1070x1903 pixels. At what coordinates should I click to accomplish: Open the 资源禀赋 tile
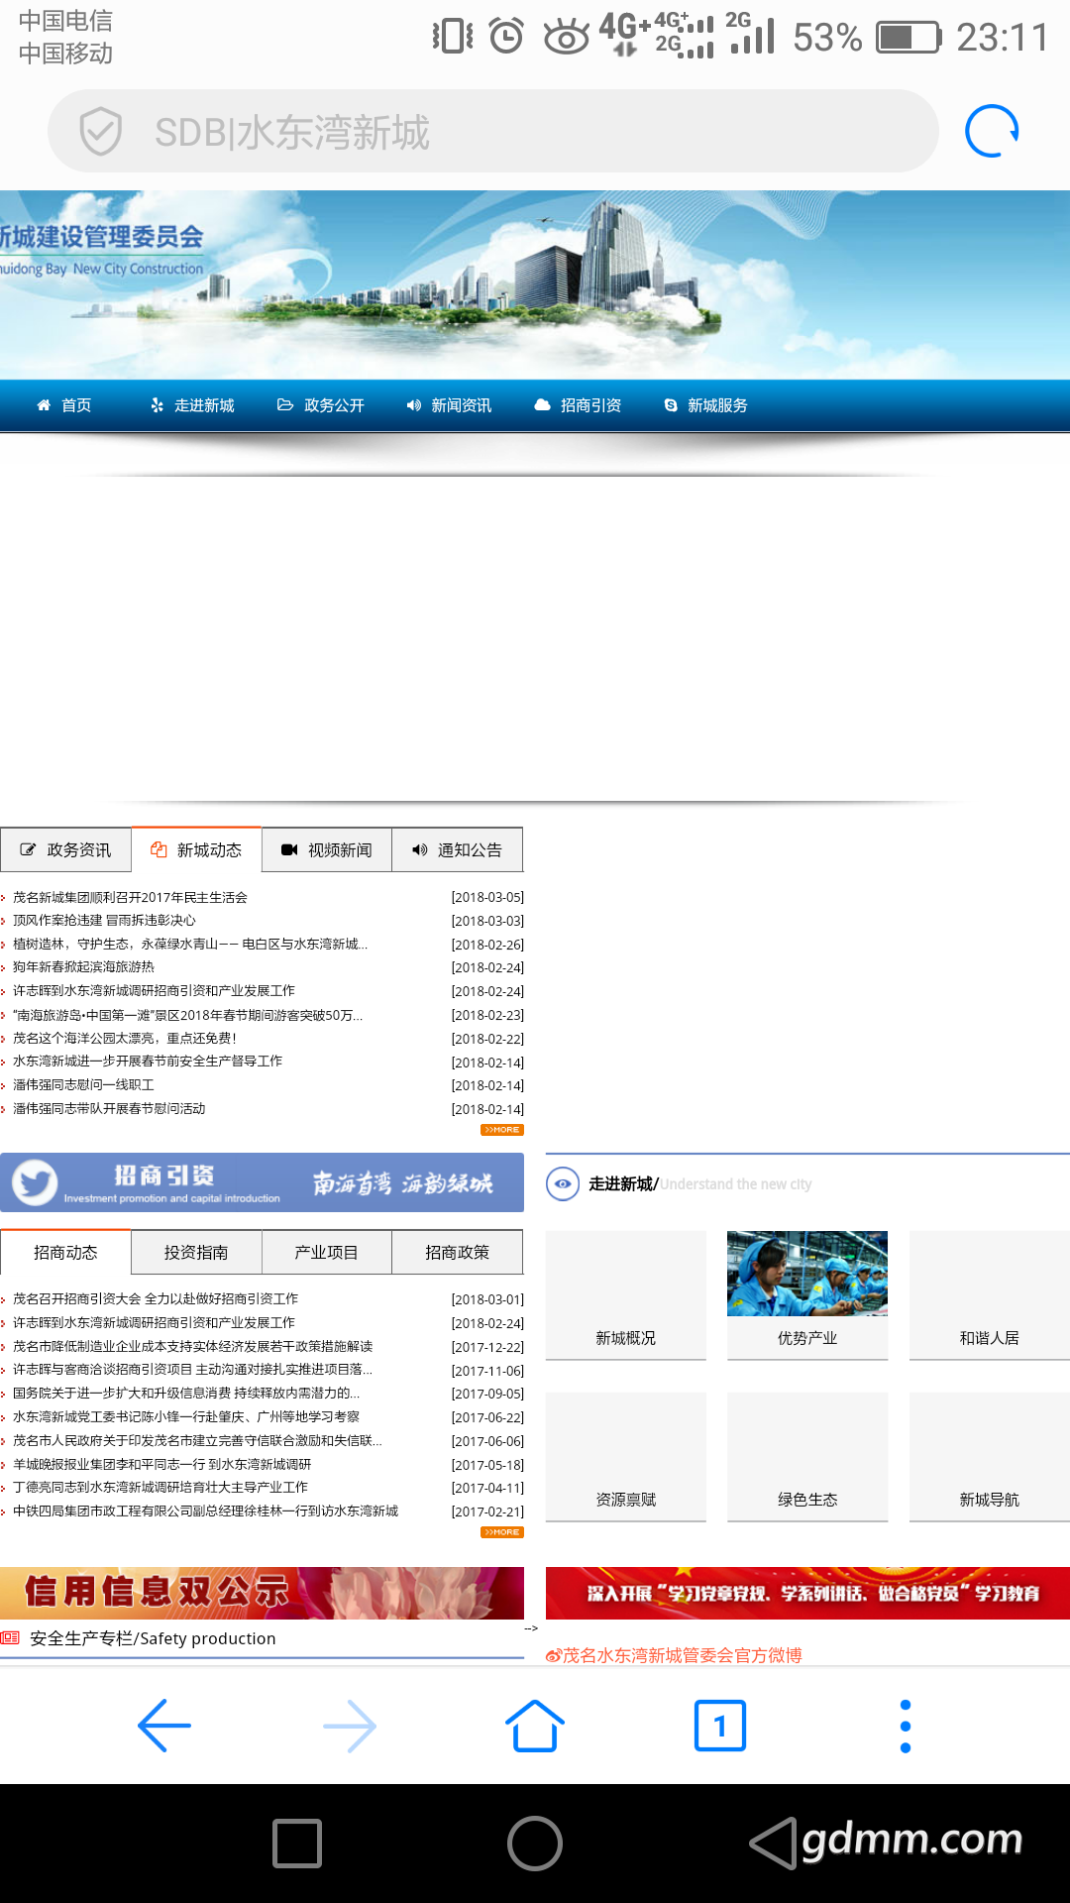pos(626,1457)
